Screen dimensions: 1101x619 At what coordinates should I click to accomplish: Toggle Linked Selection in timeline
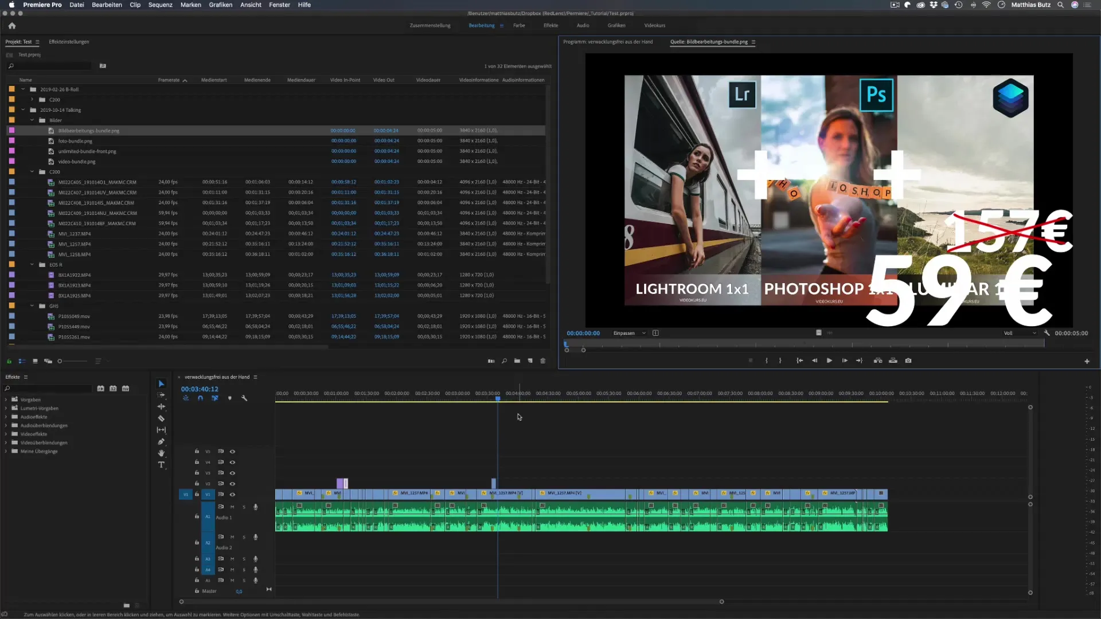click(214, 398)
